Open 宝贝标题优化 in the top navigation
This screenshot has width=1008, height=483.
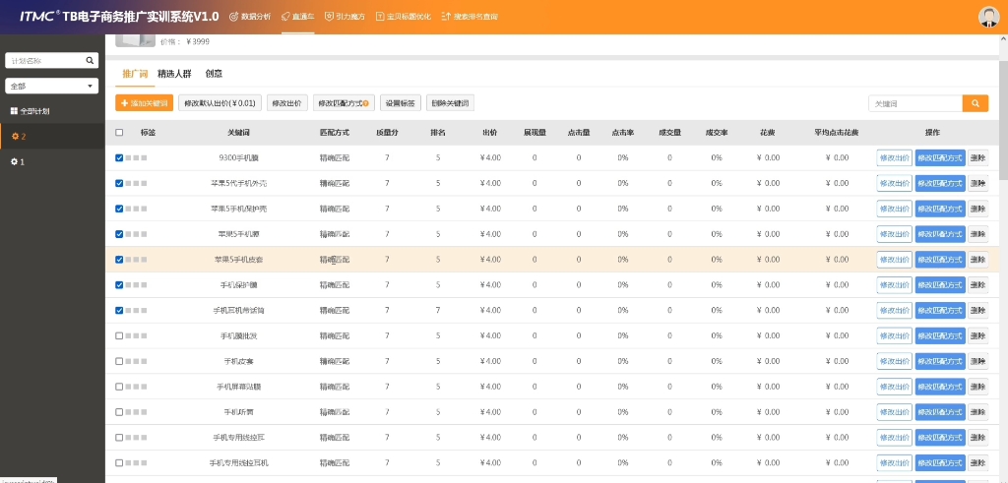[x=402, y=17]
